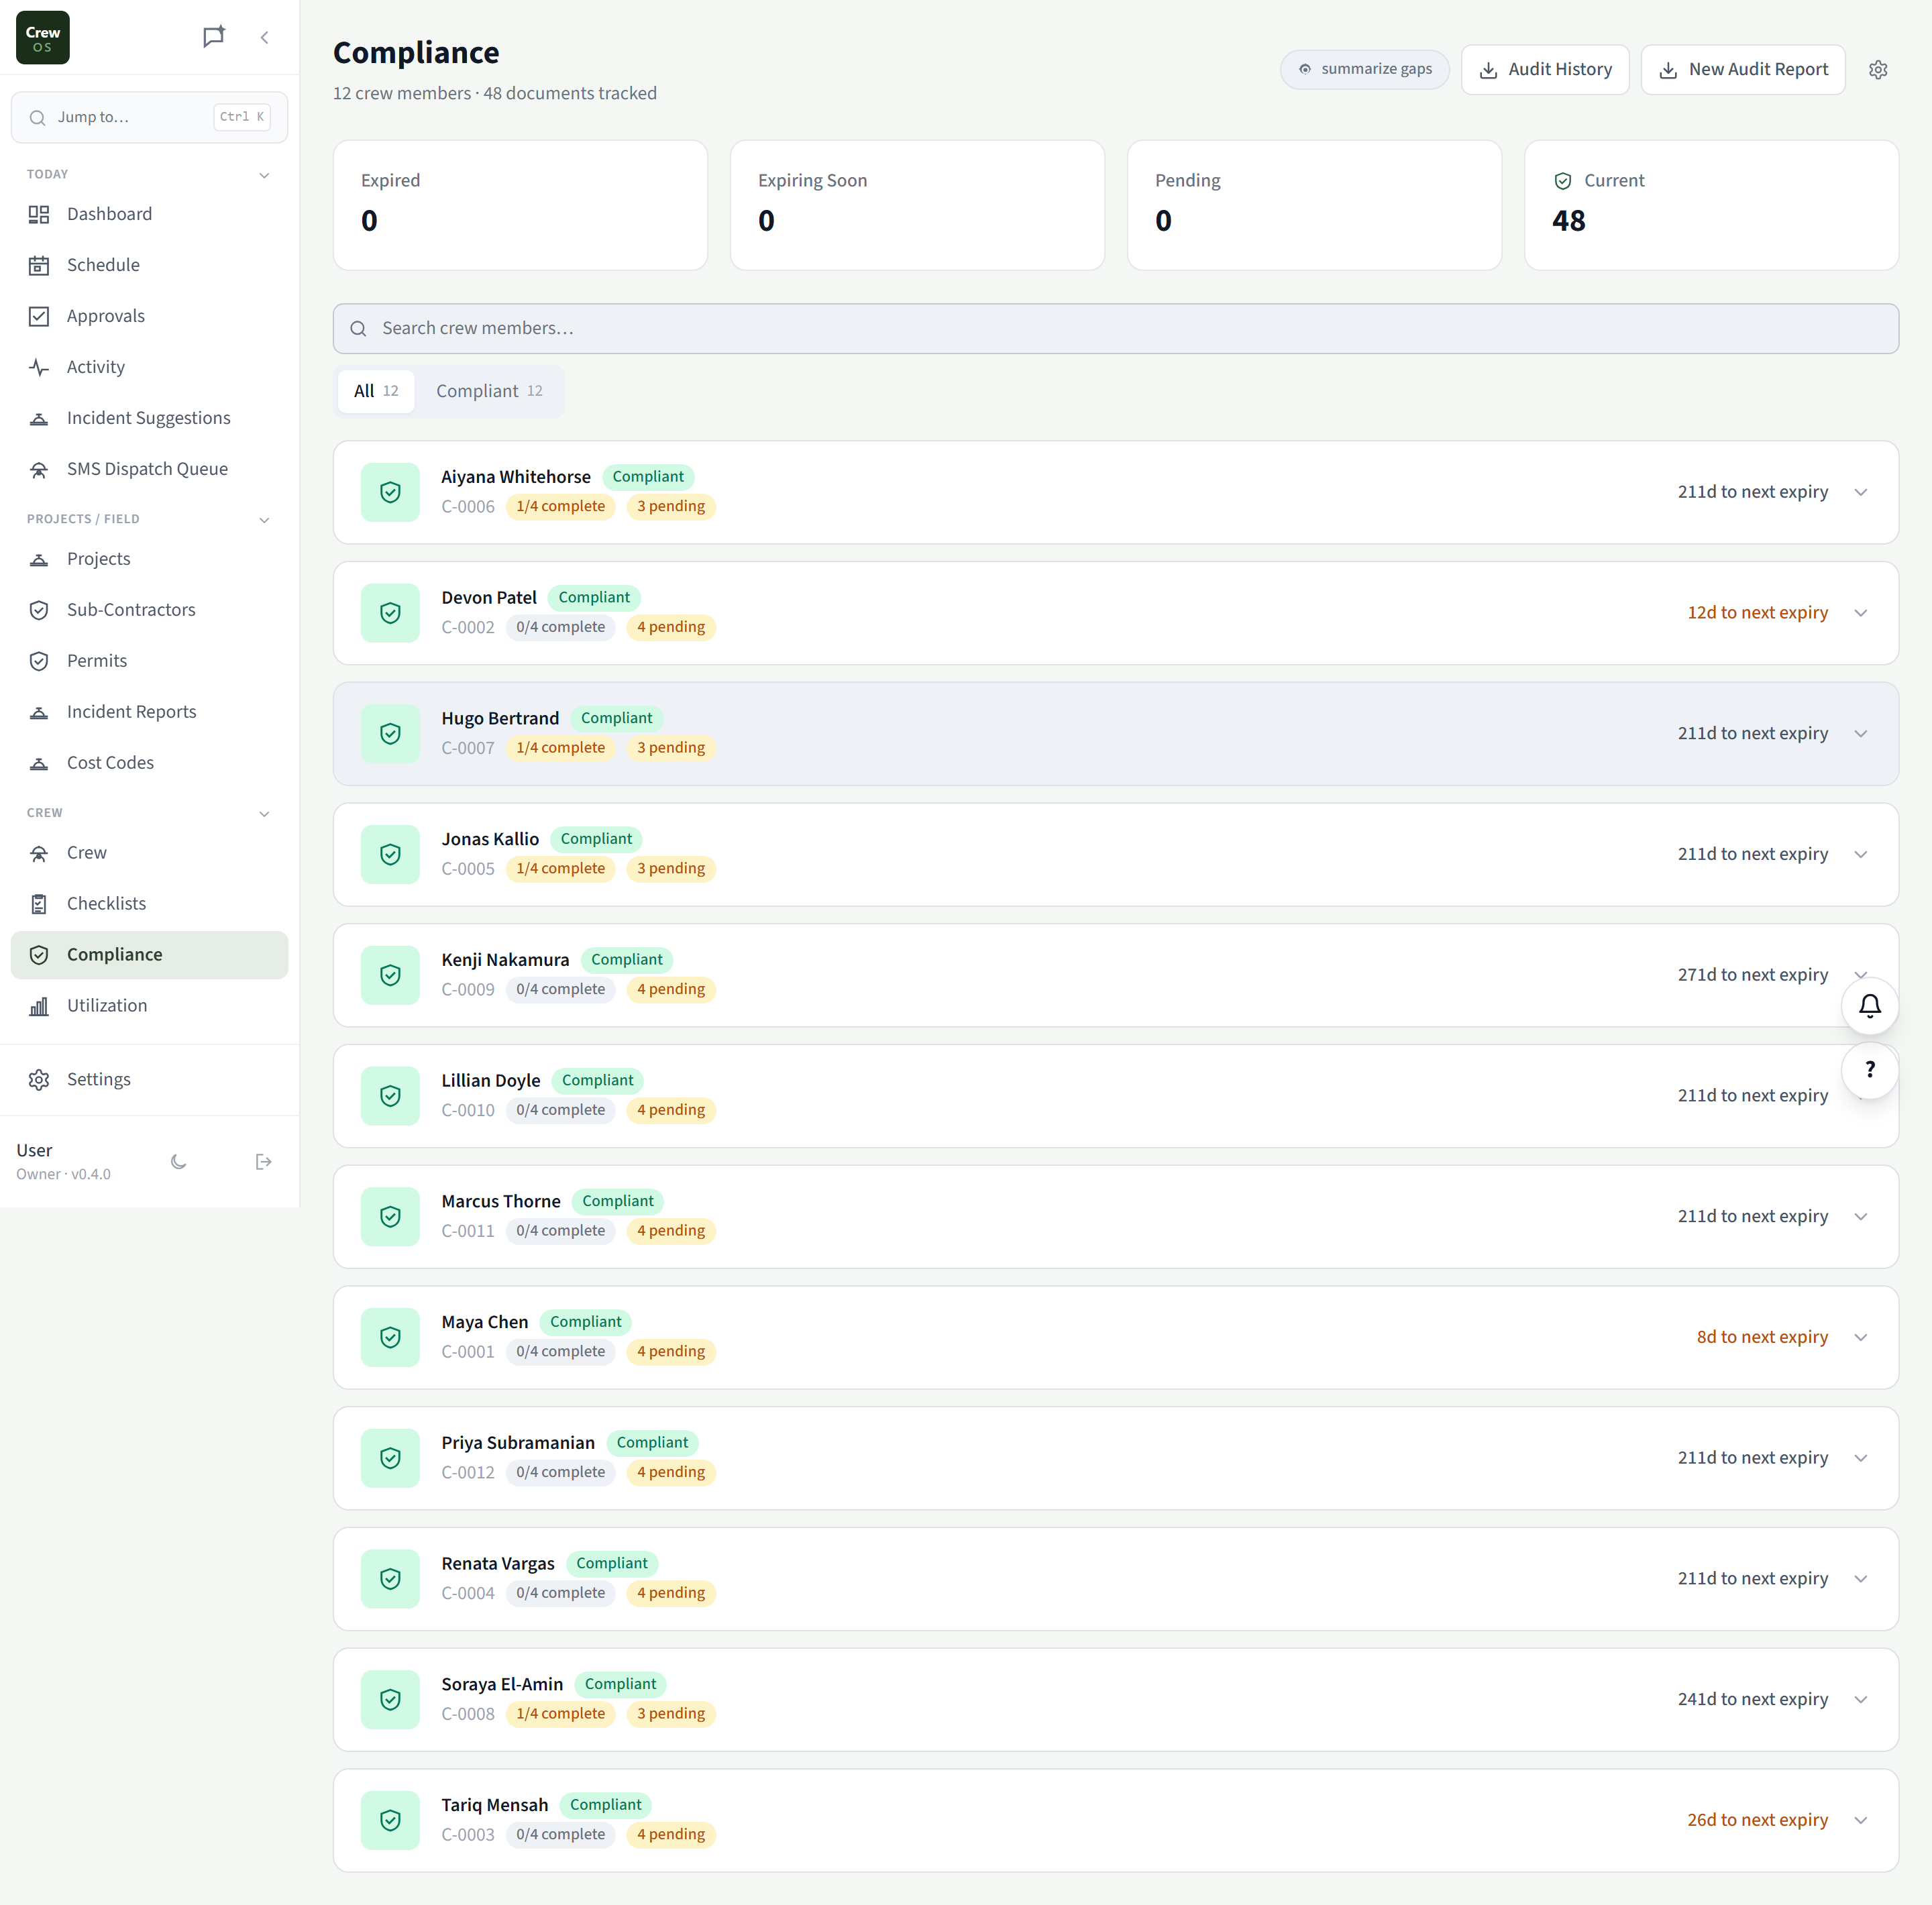Click New Audit Report button
Screen dimensions: 1932x1905
(1742, 70)
